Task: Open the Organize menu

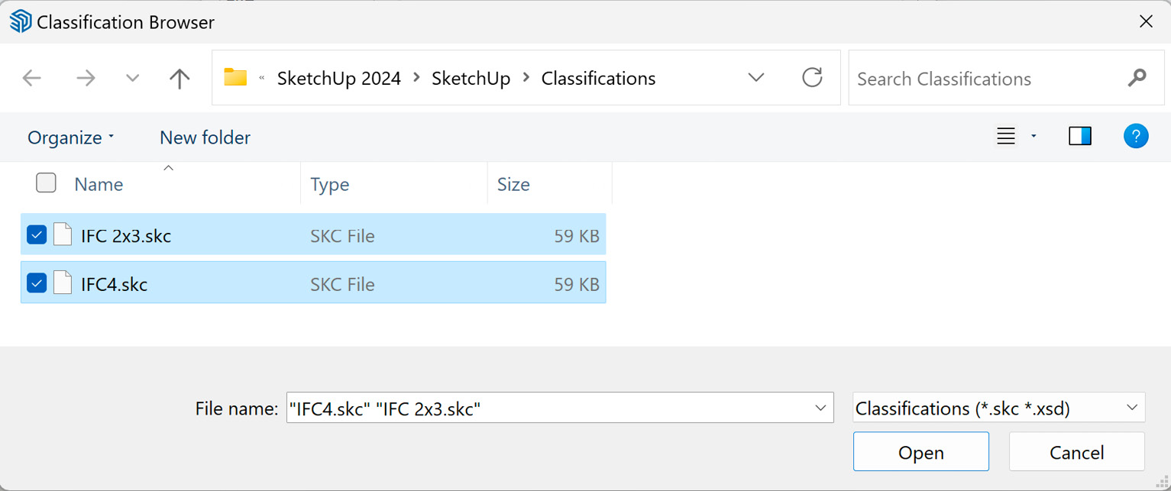Action: click(x=70, y=137)
